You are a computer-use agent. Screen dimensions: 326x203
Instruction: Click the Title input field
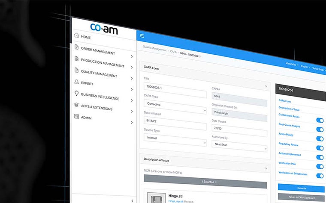[x=175, y=88]
